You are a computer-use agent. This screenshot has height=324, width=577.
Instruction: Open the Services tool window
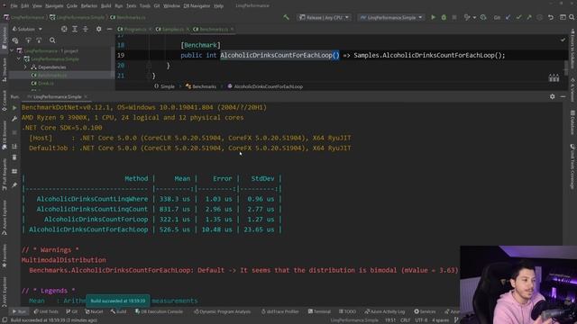425,311
